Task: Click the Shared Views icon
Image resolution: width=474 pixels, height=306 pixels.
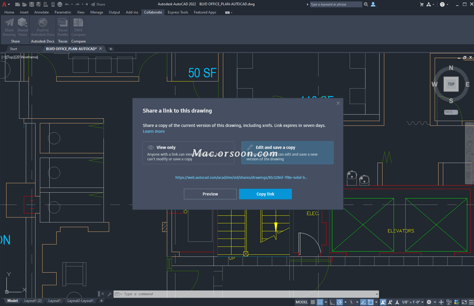Action: click(x=22, y=27)
